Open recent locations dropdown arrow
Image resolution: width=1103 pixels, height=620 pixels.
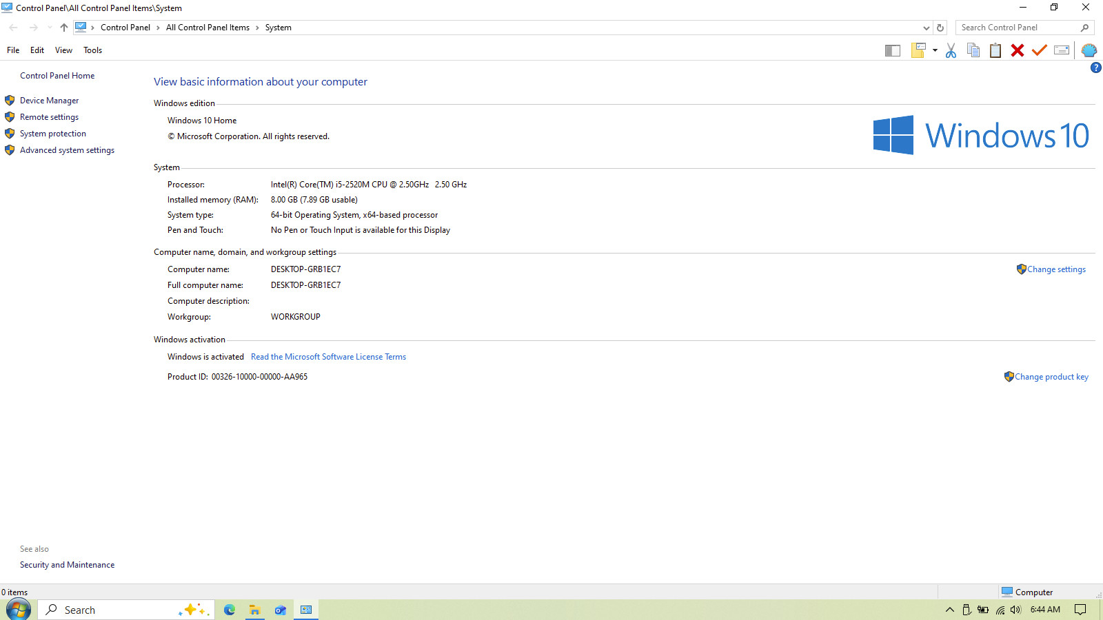tap(50, 28)
